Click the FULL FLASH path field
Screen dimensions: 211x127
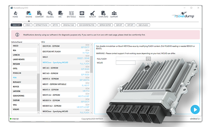[x=131, y=59]
